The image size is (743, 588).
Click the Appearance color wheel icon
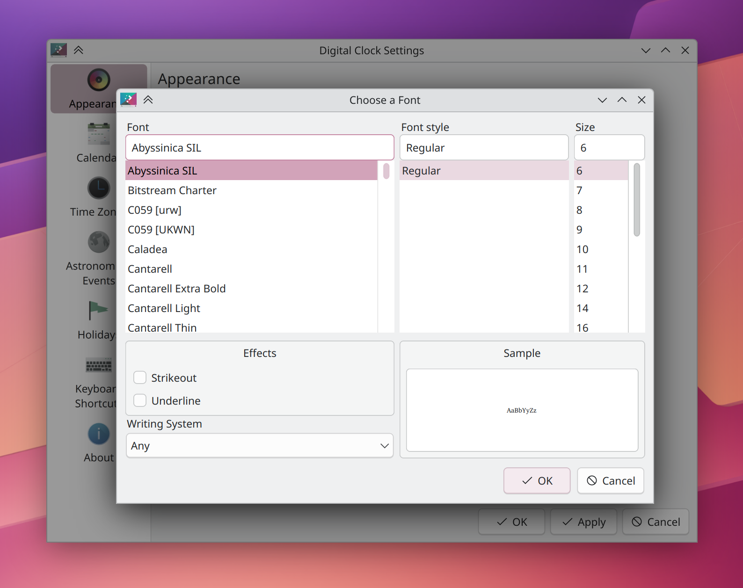pos(99,80)
